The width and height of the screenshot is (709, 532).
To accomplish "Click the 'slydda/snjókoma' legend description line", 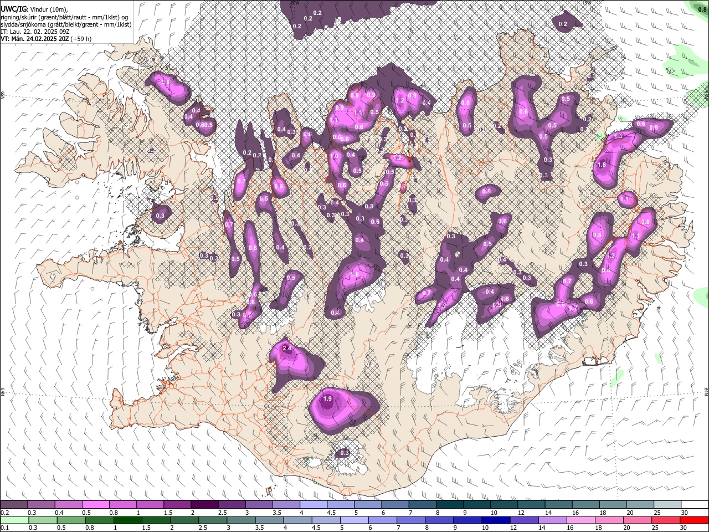I will (x=66, y=24).
